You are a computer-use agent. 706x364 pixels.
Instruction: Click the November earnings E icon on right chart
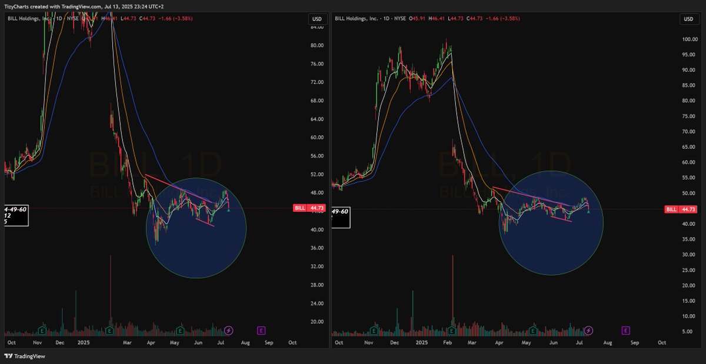click(x=375, y=330)
